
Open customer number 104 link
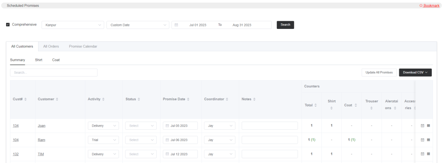(16, 140)
